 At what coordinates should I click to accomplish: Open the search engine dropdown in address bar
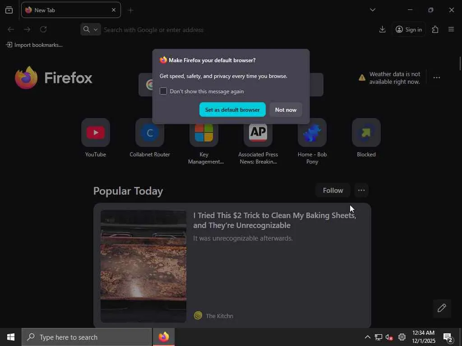tap(90, 29)
